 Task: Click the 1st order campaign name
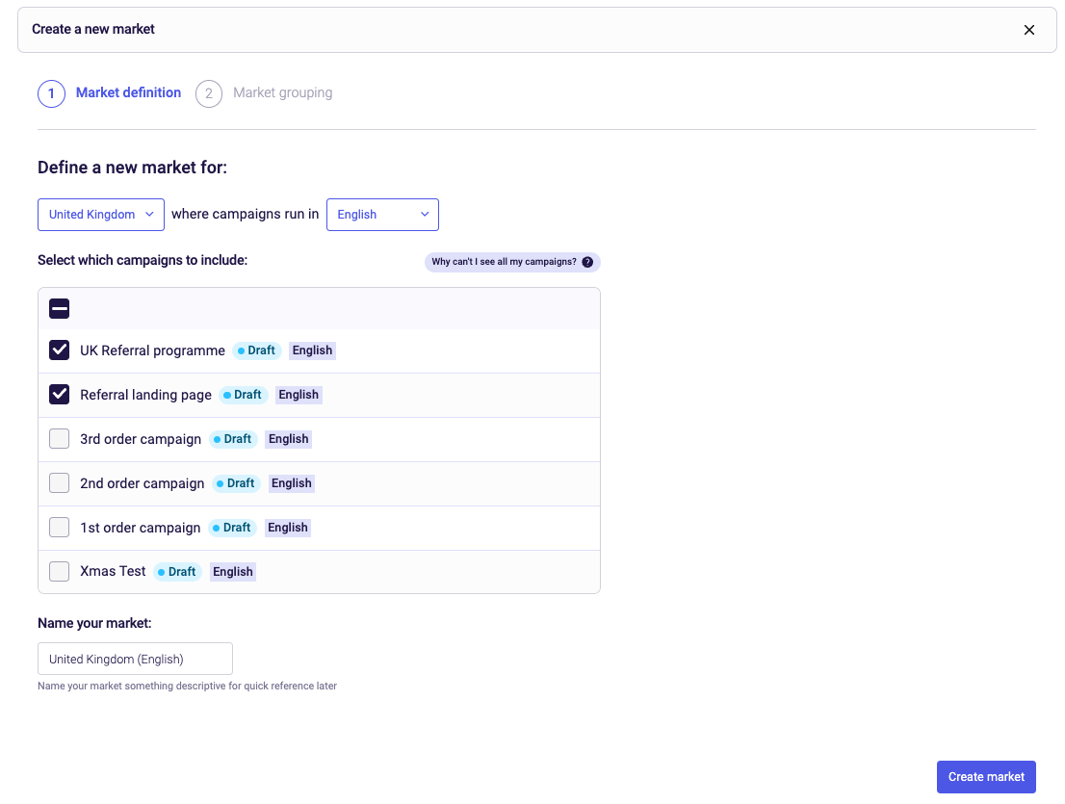click(x=140, y=528)
